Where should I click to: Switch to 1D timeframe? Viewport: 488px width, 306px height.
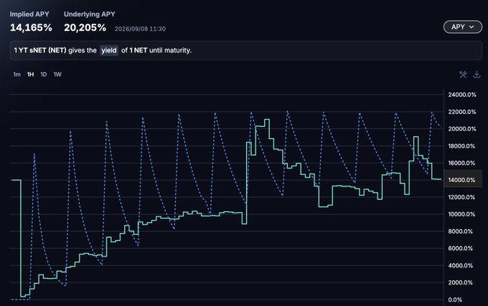pyautogui.click(x=44, y=75)
